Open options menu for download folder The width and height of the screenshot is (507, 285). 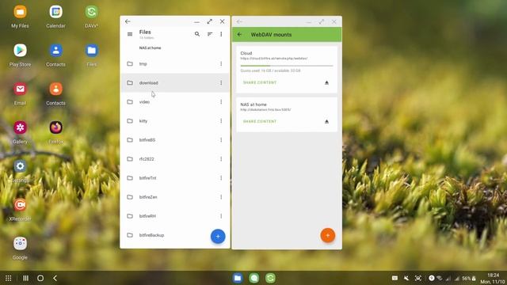(x=221, y=82)
